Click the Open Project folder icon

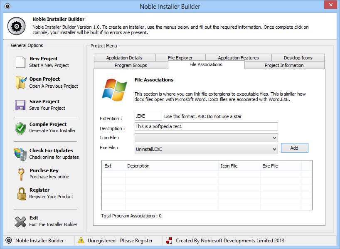[21, 83]
